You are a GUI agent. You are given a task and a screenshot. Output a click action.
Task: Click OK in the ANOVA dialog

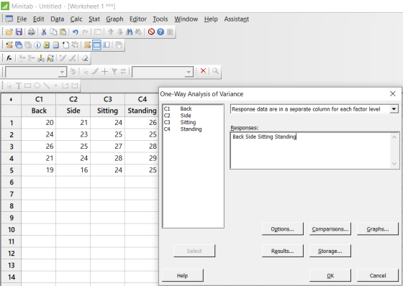(330, 275)
